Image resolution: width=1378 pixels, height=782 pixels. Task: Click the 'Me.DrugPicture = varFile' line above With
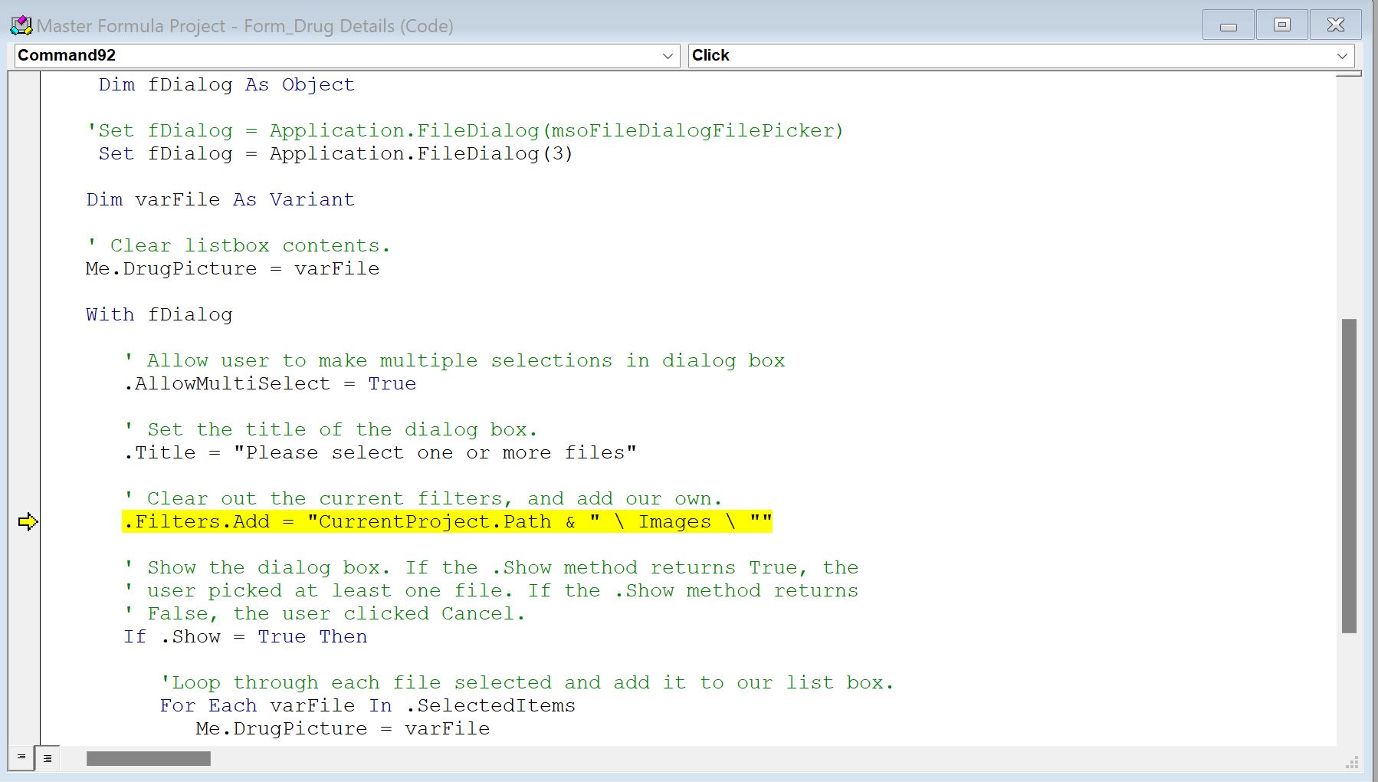tap(233, 269)
